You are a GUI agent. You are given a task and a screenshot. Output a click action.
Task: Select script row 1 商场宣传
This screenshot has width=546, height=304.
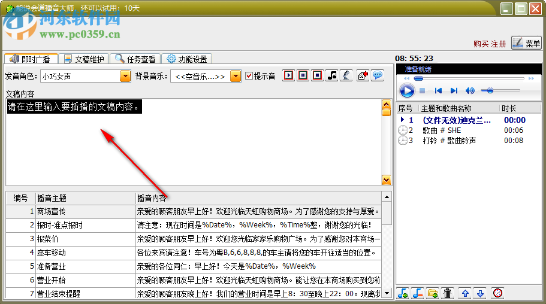click(194, 211)
